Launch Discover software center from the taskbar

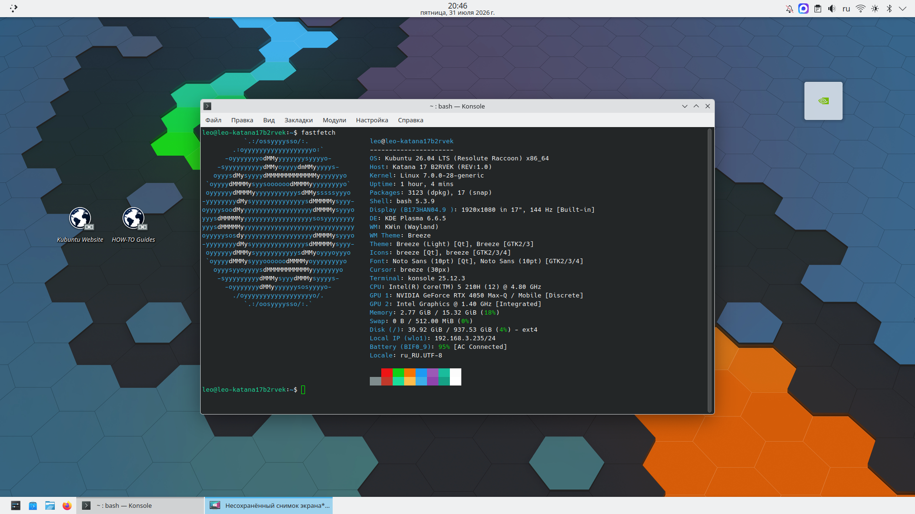(x=33, y=505)
